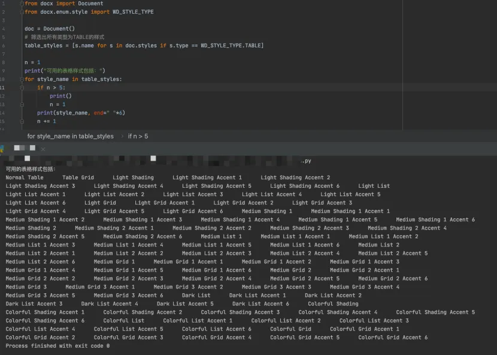Click 'Medium Grid 1 Accent 3' in output
497x355 pixels.
365,262
